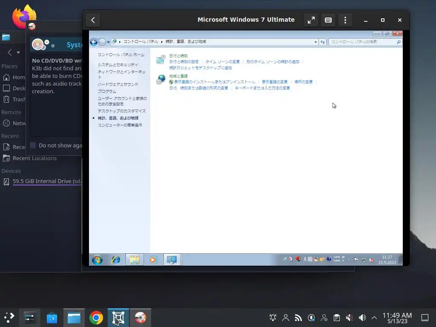Open the recent pages dropdown beside forward arrow
The height and width of the screenshot is (327, 436).
109,42
